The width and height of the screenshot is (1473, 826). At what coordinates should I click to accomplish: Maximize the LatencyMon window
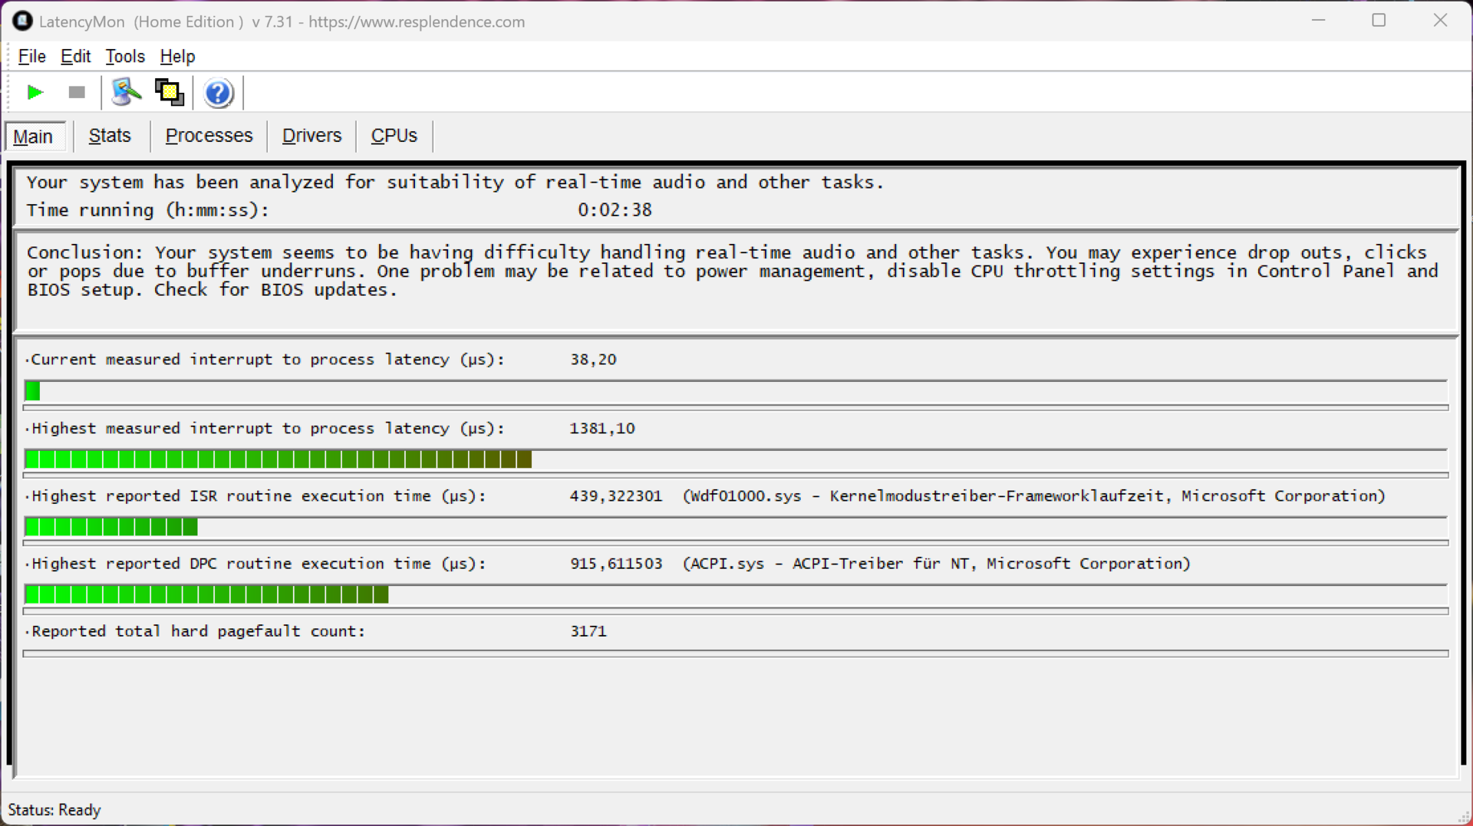(1379, 21)
